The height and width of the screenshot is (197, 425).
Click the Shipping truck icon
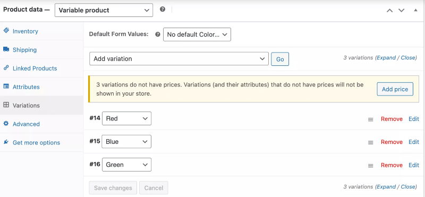click(6, 49)
